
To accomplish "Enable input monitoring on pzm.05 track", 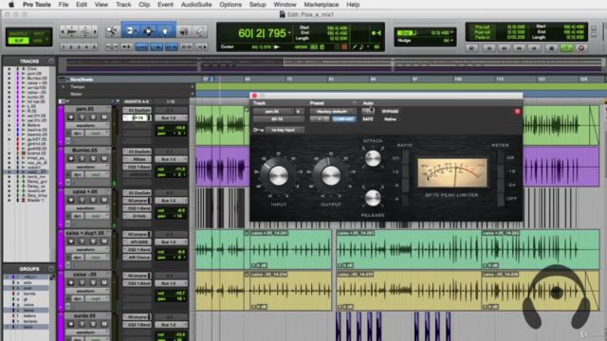I will tap(83, 117).
